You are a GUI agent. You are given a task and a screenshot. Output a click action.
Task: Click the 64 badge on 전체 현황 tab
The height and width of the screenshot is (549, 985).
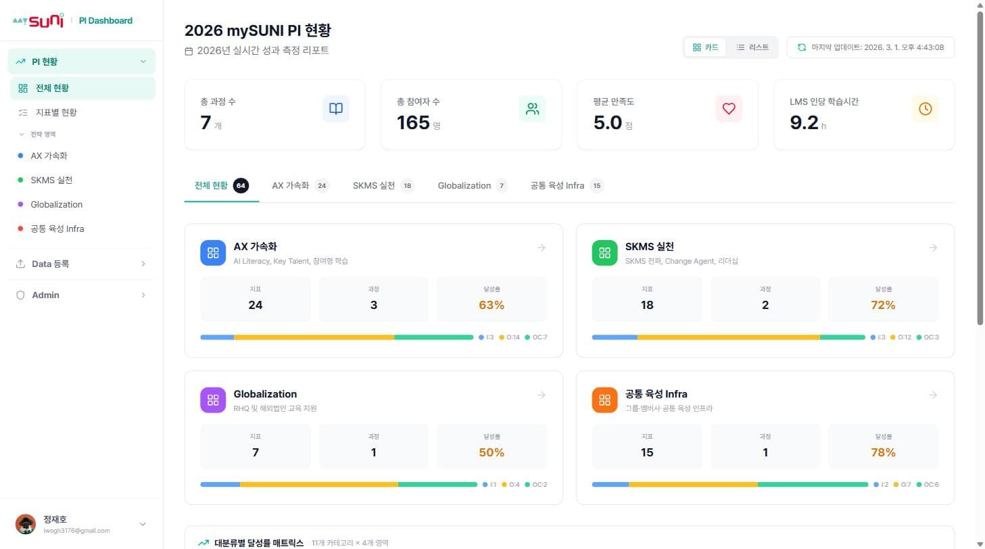[x=241, y=185]
